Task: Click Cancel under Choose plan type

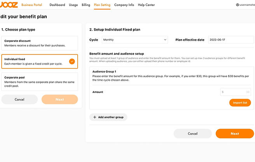Action: coord(19,99)
